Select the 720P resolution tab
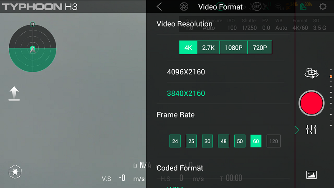This screenshot has height=188, width=334. click(260, 48)
